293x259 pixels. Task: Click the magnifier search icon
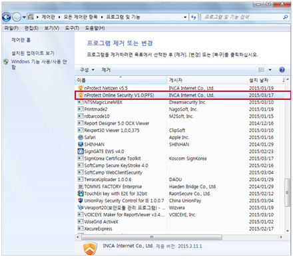click(286, 17)
